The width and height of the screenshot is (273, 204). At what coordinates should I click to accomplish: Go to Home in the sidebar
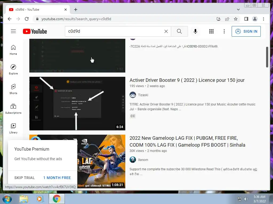tap(13, 50)
